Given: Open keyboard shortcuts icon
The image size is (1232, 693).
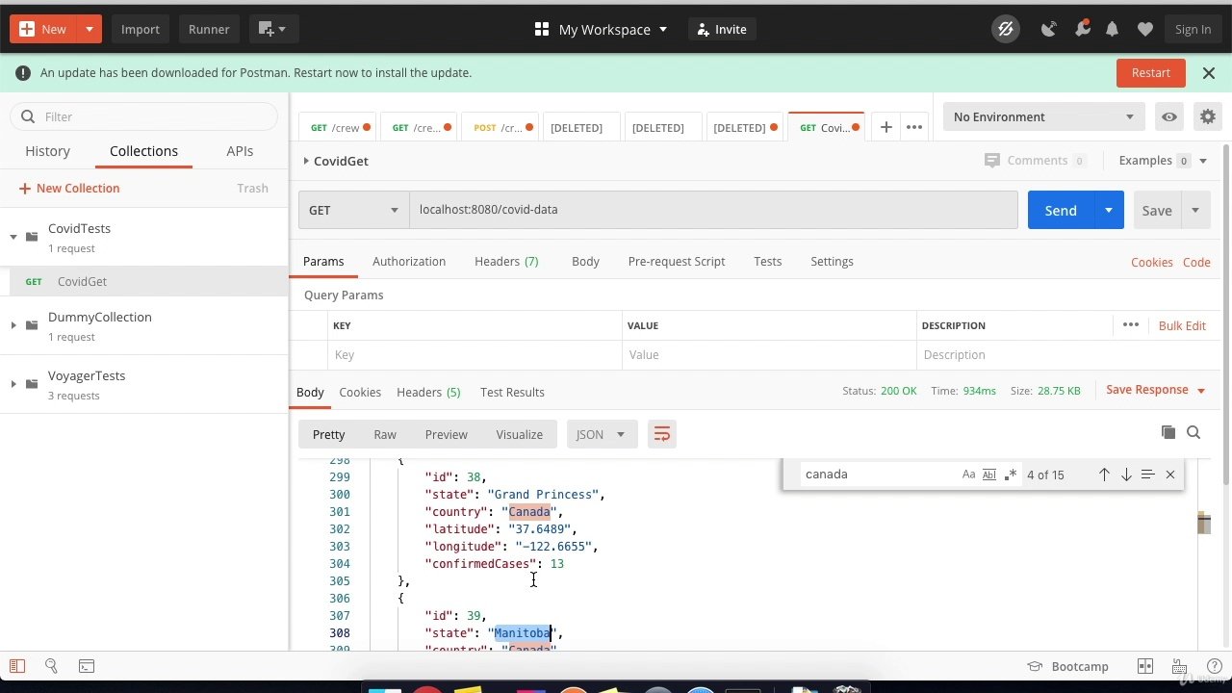Looking at the screenshot, I should coord(1178,665).
